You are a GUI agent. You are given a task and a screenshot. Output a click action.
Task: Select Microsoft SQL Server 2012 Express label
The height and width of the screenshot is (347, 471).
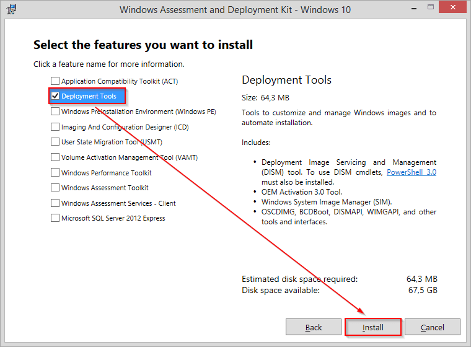click(113, 218)
